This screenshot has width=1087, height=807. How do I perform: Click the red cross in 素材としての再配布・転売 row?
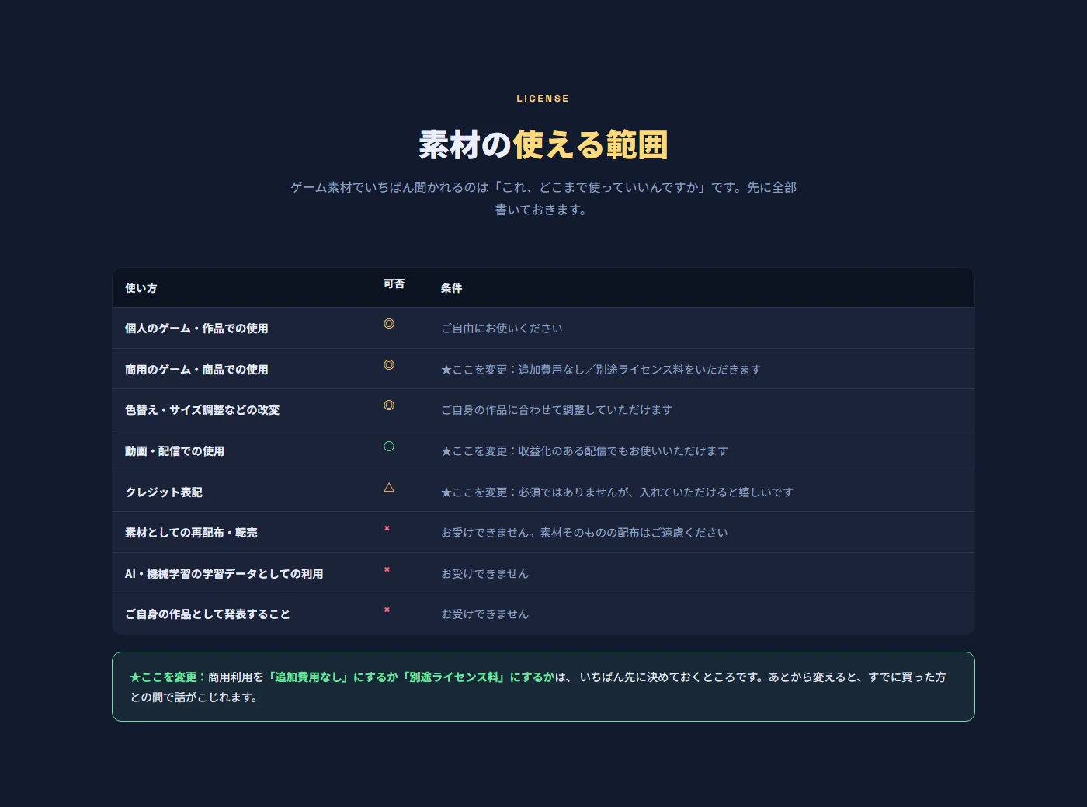point(387,528)
